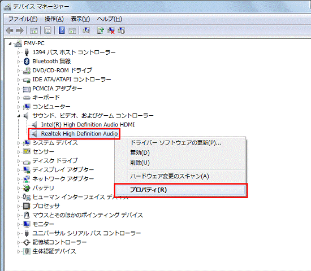Click the 記憶域コントローラー icon
The width and height of the screenshot is (311, 271).
pyautogui.click(x=27, y=242)
